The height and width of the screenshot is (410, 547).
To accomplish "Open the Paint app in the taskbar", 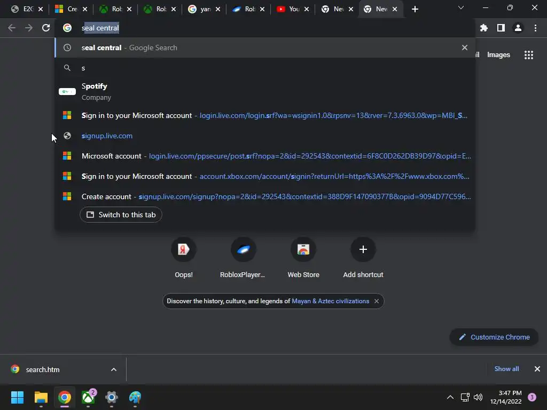I will [135, 397].
